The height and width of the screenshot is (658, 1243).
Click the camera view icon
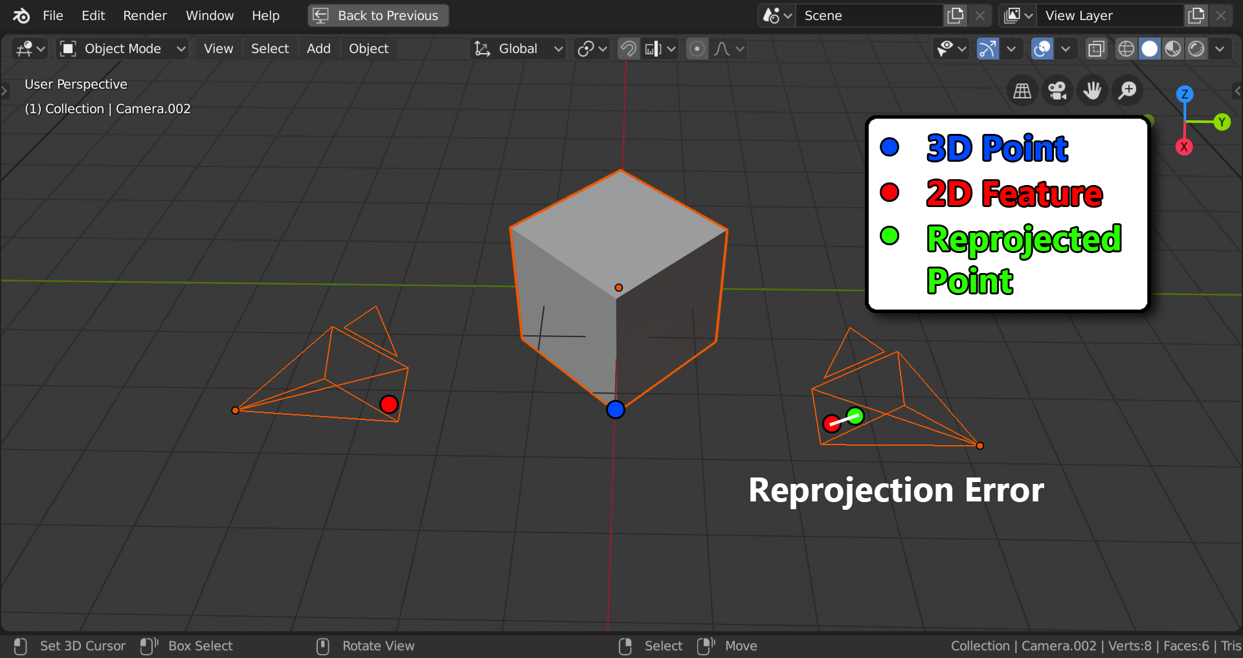[x=1057, y=91]
